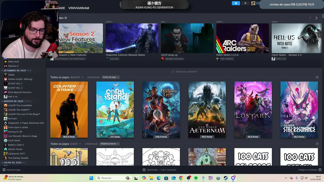Open Outlook from the taskbar
This screenshot has width=324, height=182.
coord(174,178)
